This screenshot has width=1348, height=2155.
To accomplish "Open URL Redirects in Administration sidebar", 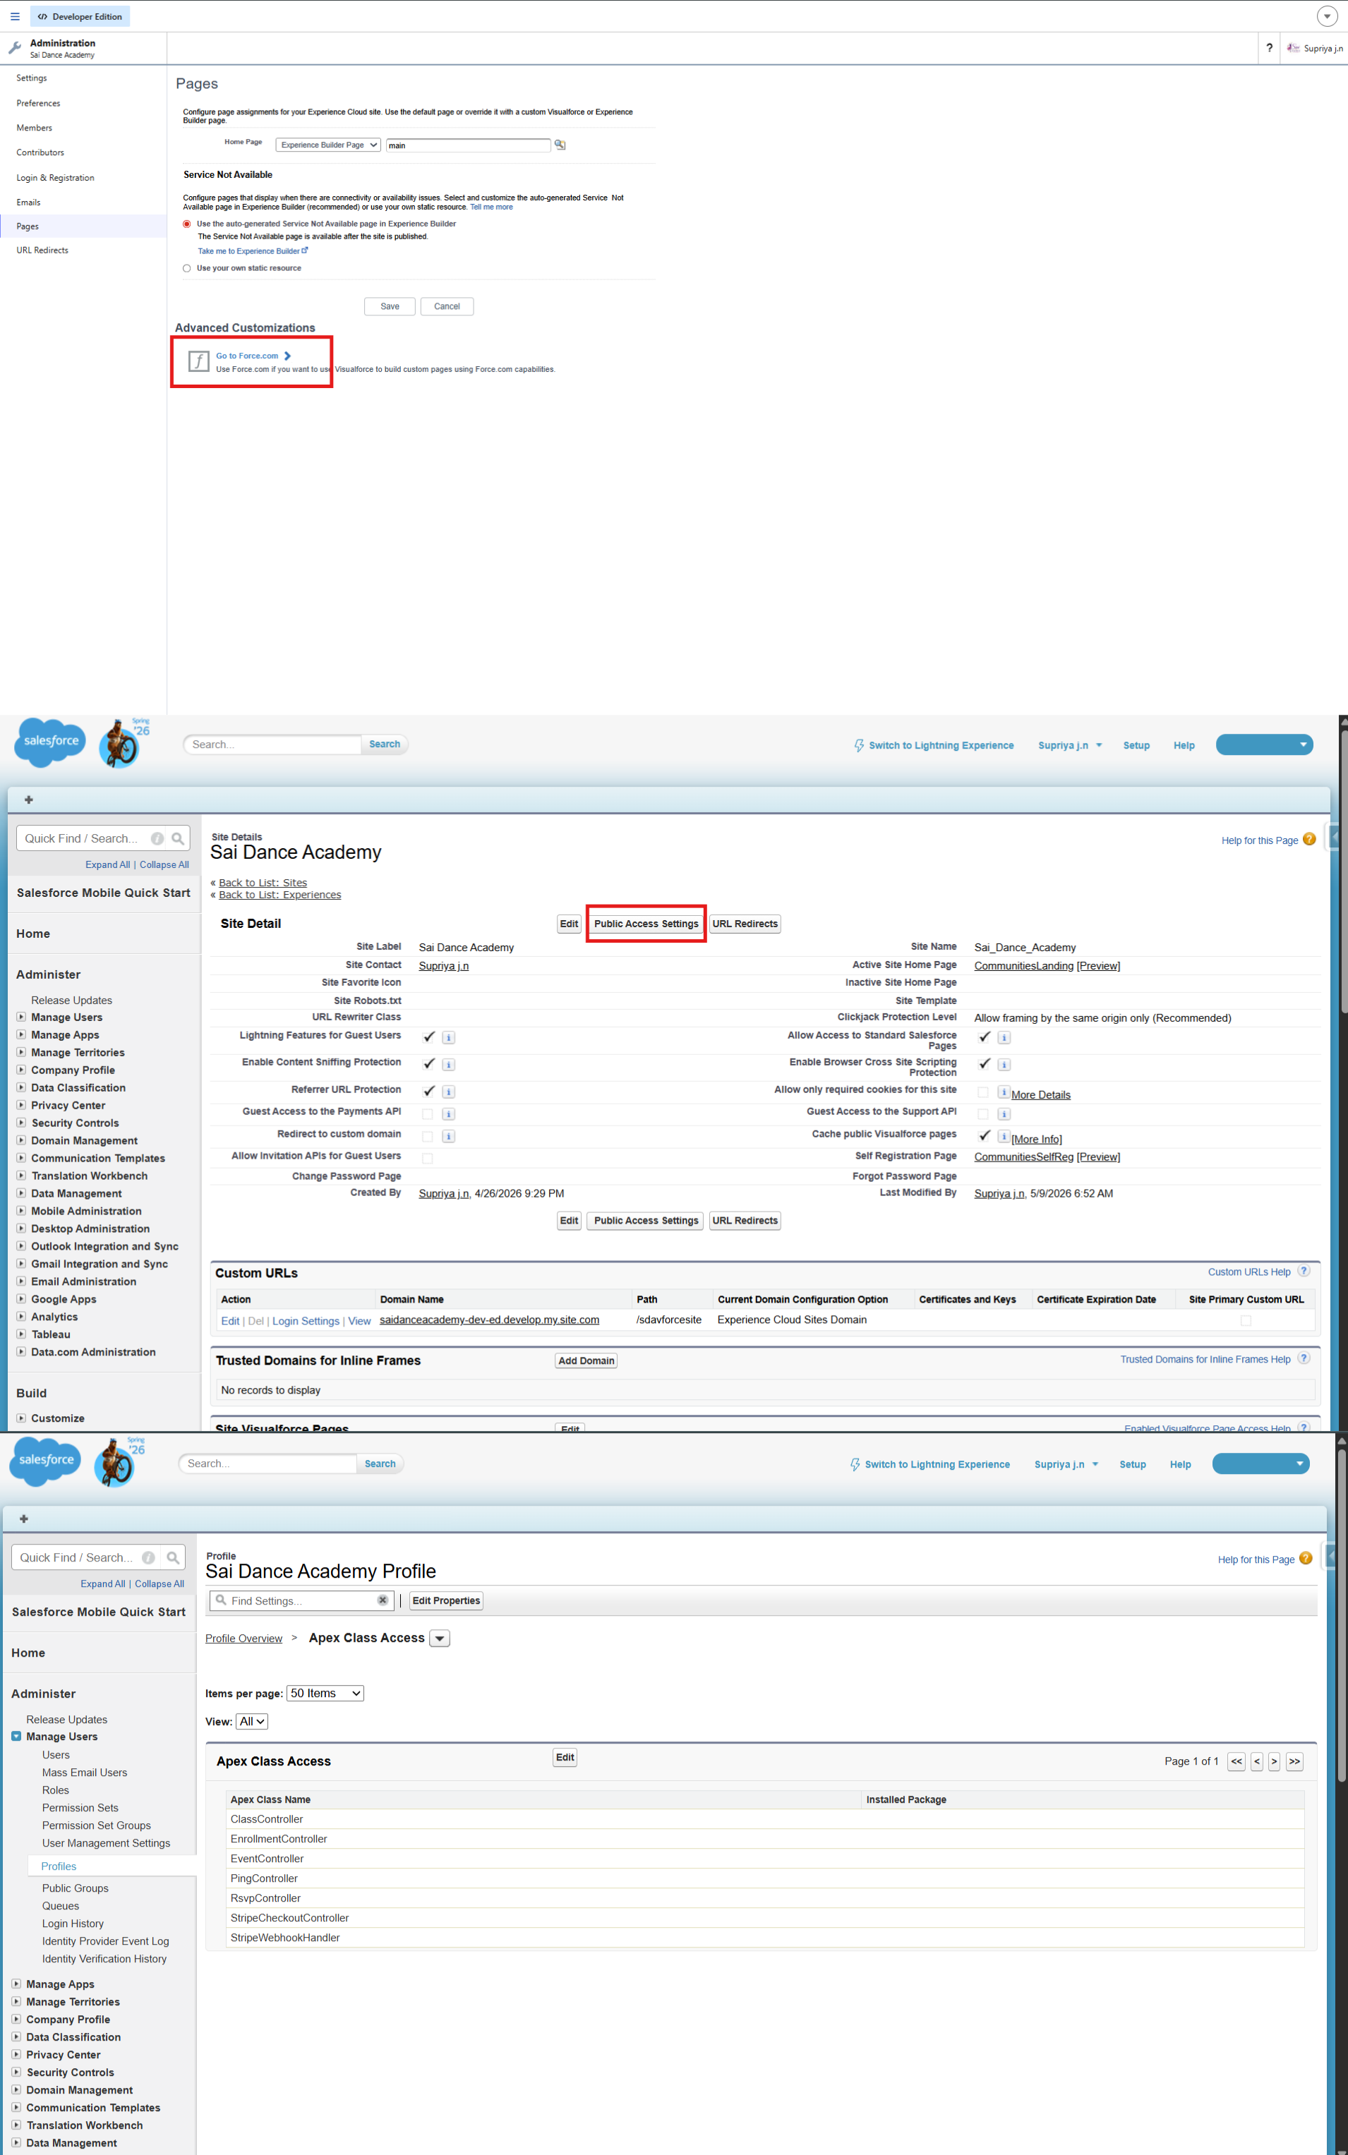I will click(42, 250).
